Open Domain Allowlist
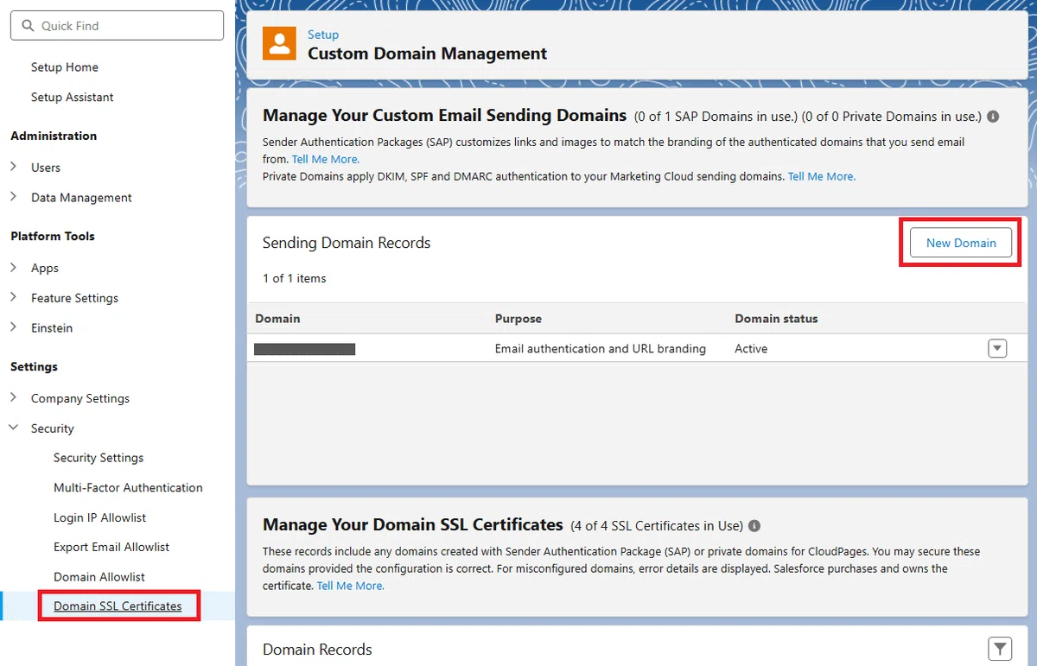This screenshot has width=1037, height=666. (x=99, y=577)
